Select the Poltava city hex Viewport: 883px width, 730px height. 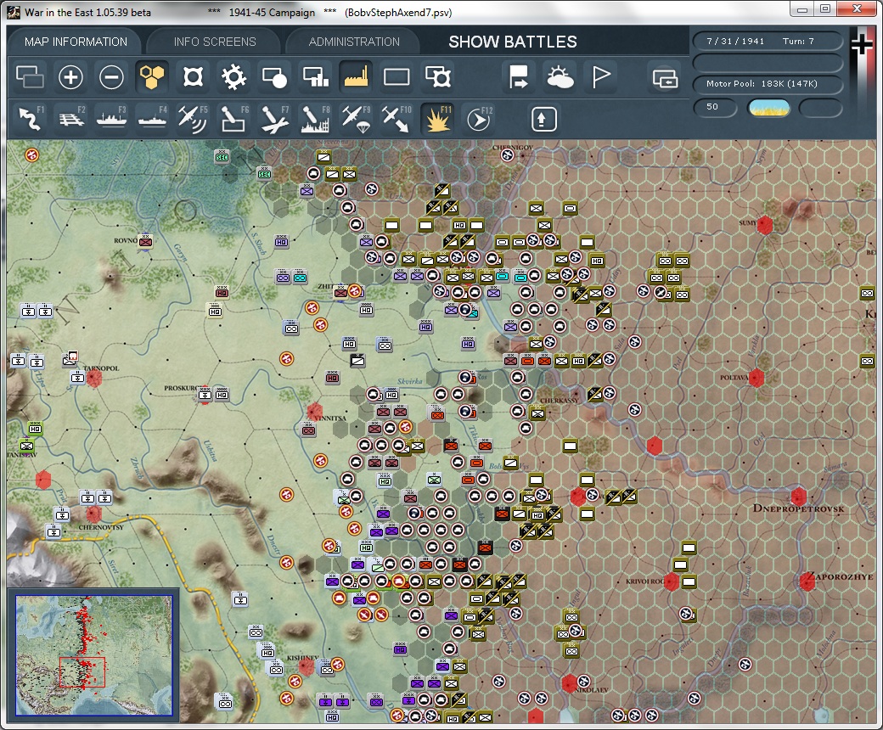coord(756,378)
